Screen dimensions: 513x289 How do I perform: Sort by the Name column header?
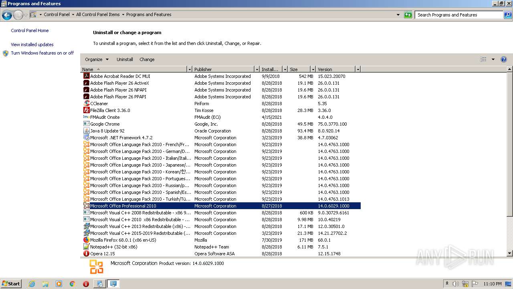tap(134, 69)
